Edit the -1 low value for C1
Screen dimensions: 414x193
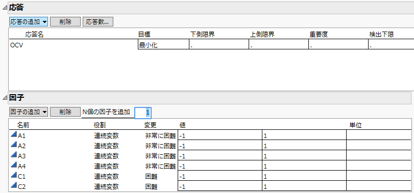click(x=220, y=176)
